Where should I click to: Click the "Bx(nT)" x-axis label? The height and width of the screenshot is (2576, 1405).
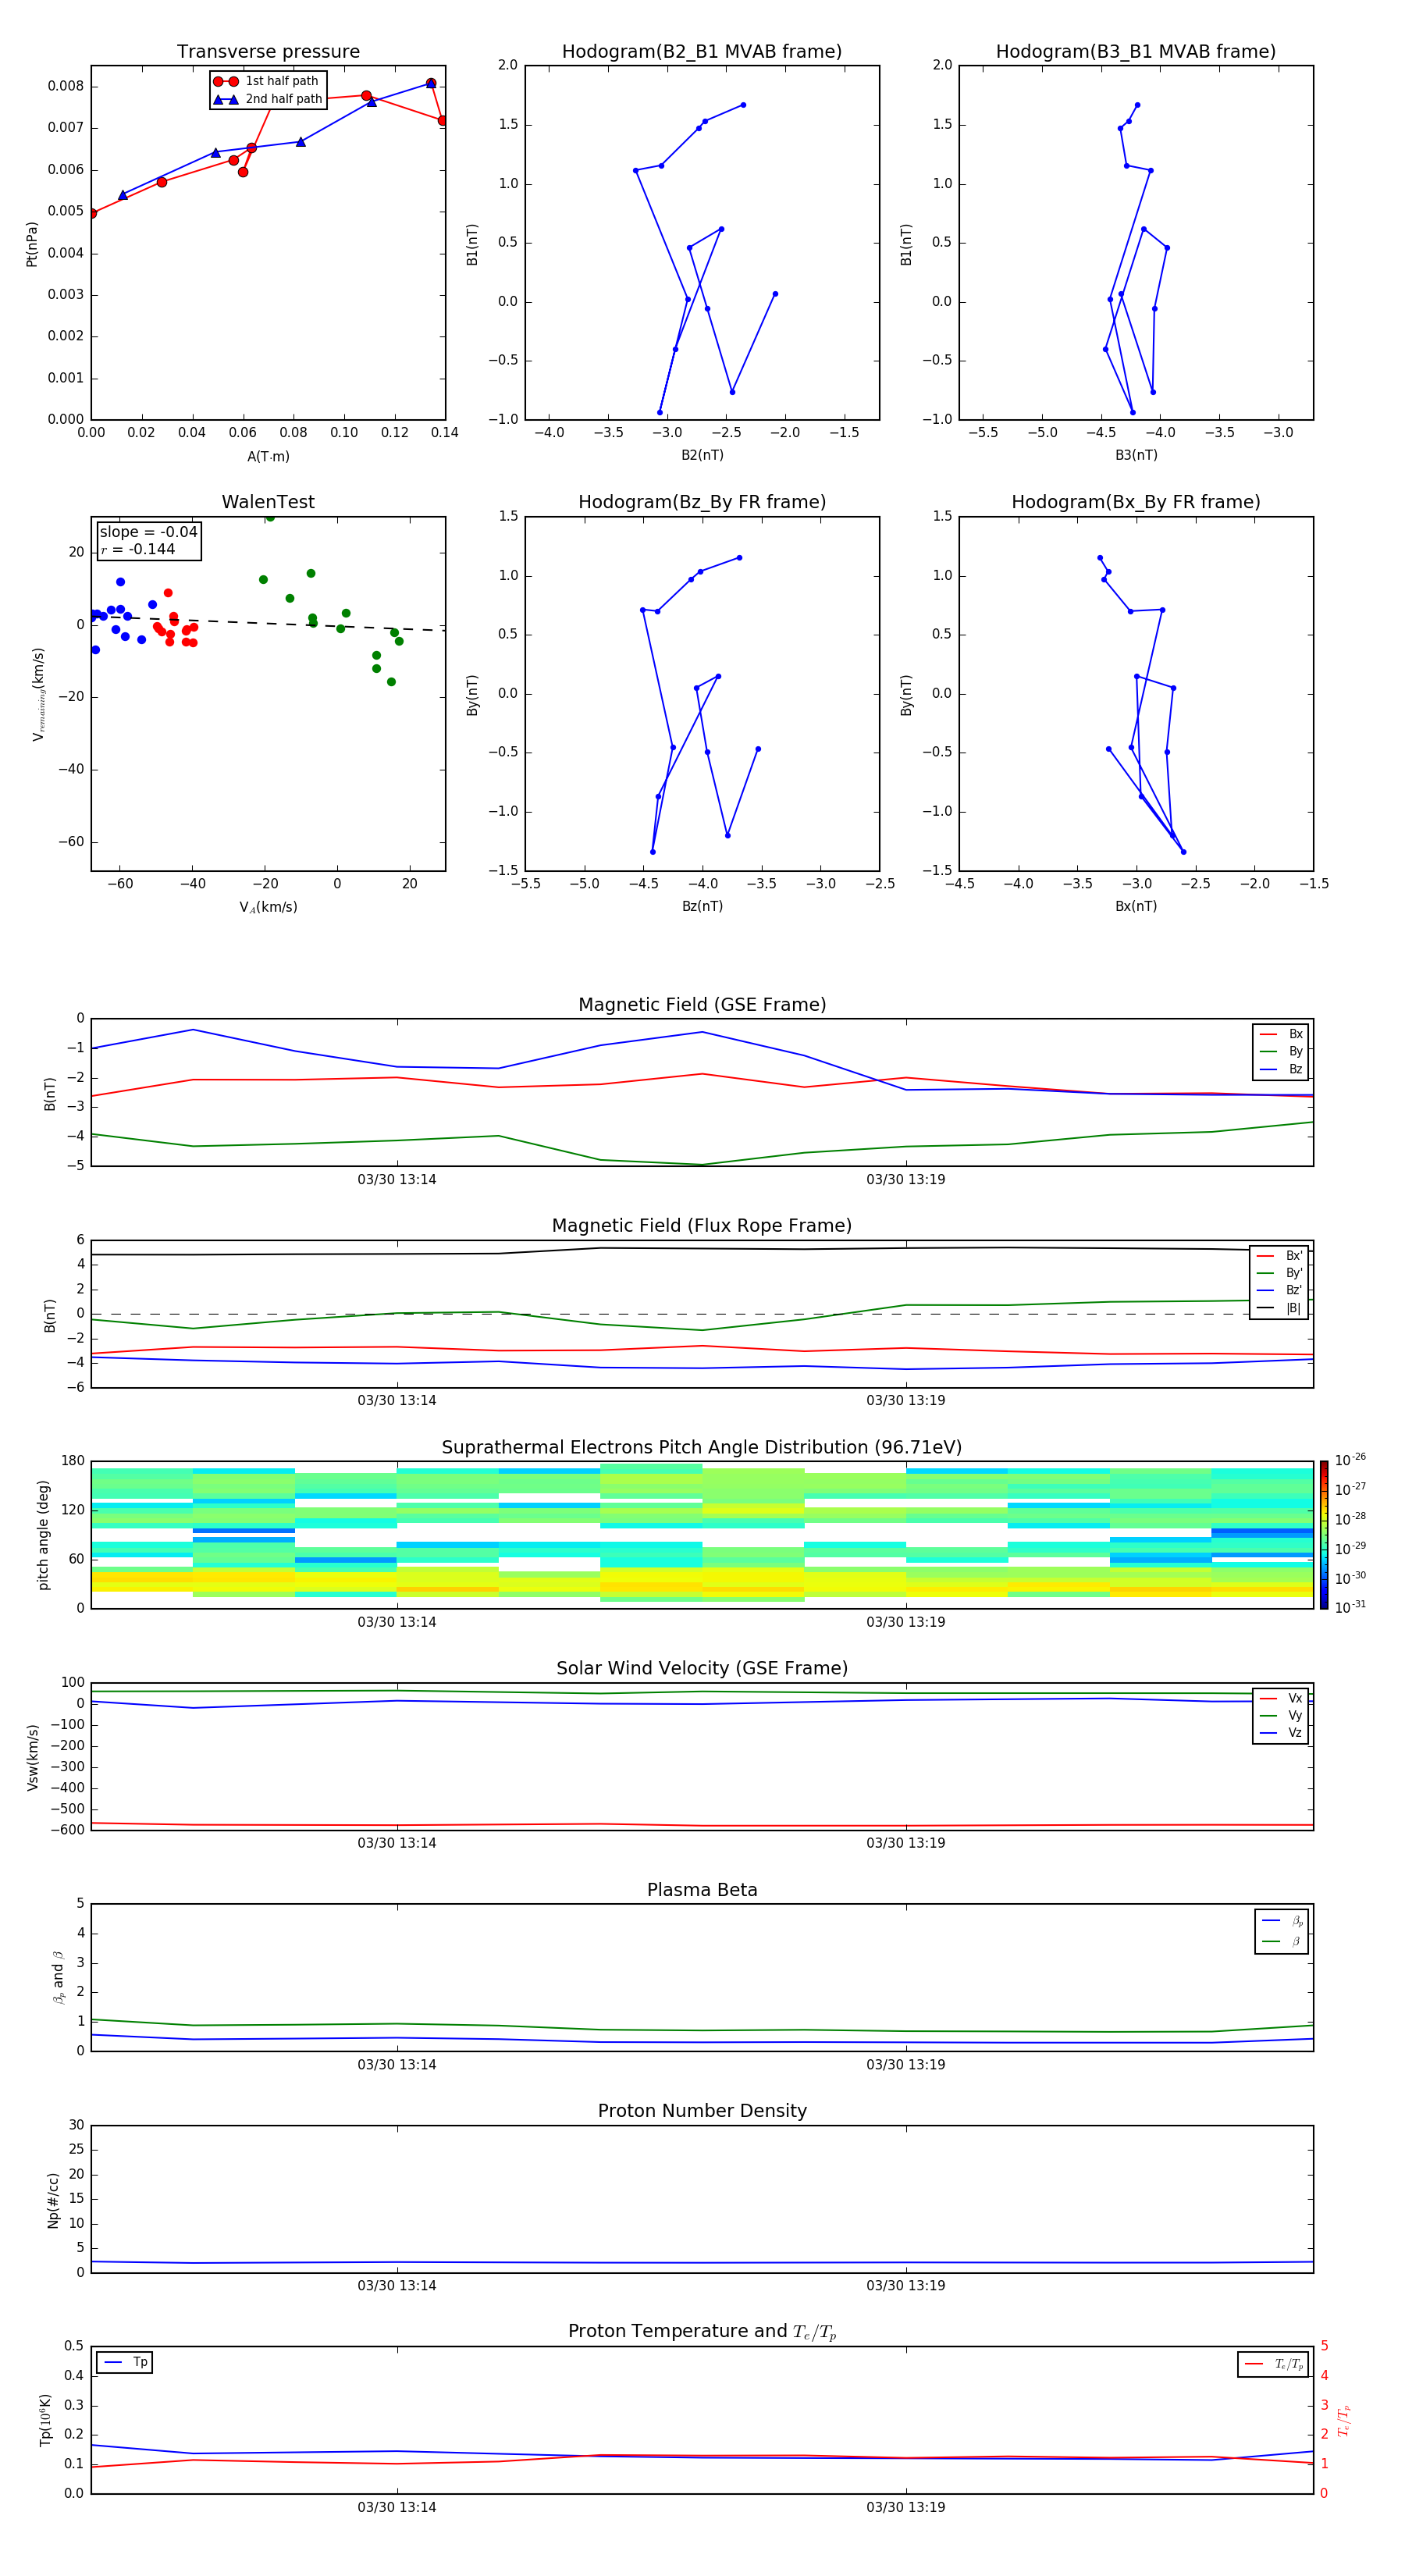pyautogui.click(x=1136, y=906)
